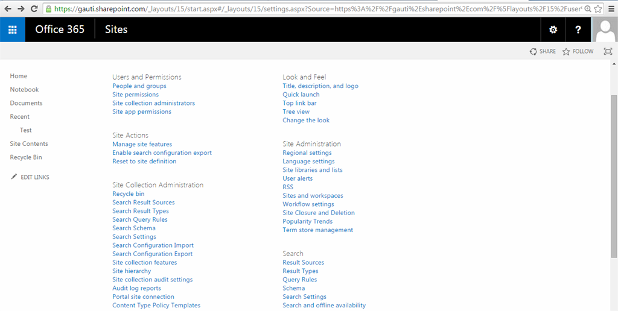Reload the page with the refresh icon
This screenshot has width=618, height=311.
(34, 8)
